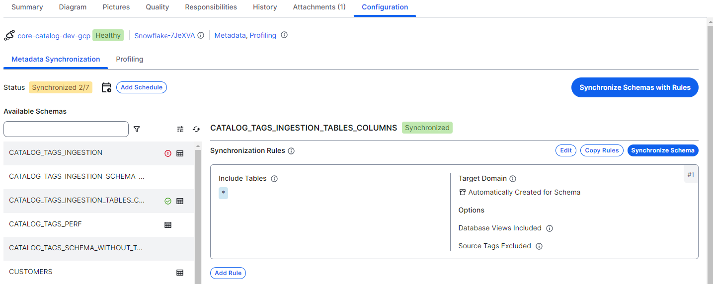
Task: Click the refresh schemas icon
Action: point(196,129)
